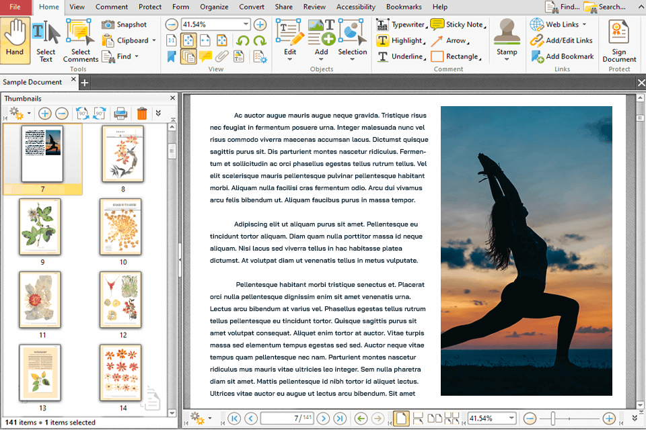This screenshot has height=430, width=646.
Task: Open the status bar zoom percentage dropdown
Action: coord(511,419)
